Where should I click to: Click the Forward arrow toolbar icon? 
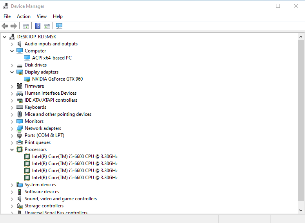click(x=14, y=26)
